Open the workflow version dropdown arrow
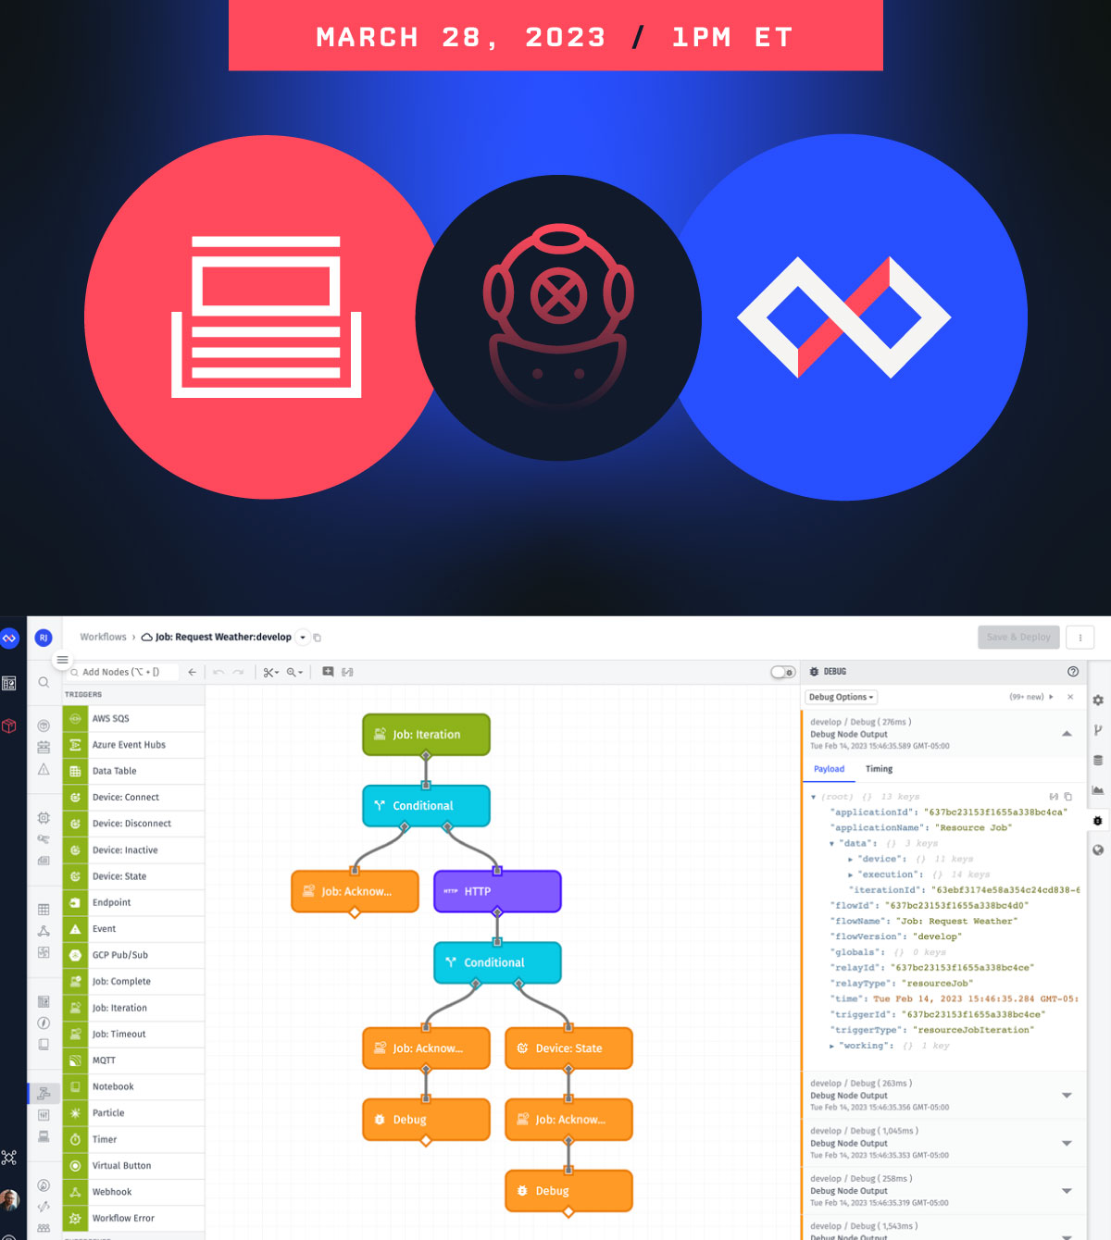The width and height of the screenshot is (1111, 1240). 303,638
